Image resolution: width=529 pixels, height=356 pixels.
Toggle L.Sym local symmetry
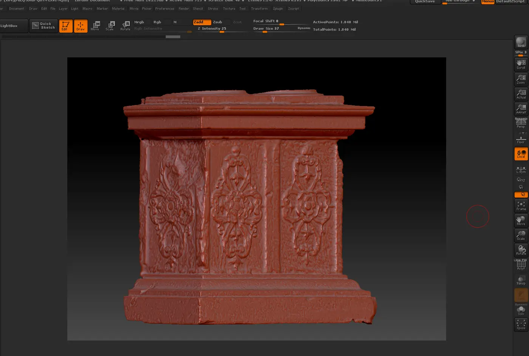tap(521, 170)
